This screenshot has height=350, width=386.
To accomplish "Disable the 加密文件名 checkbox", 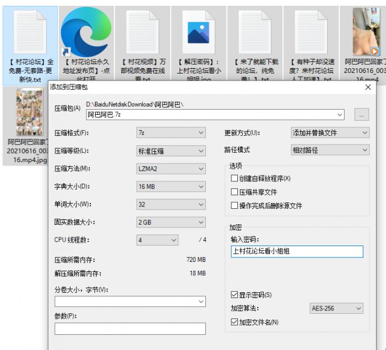I will point(235,322).
